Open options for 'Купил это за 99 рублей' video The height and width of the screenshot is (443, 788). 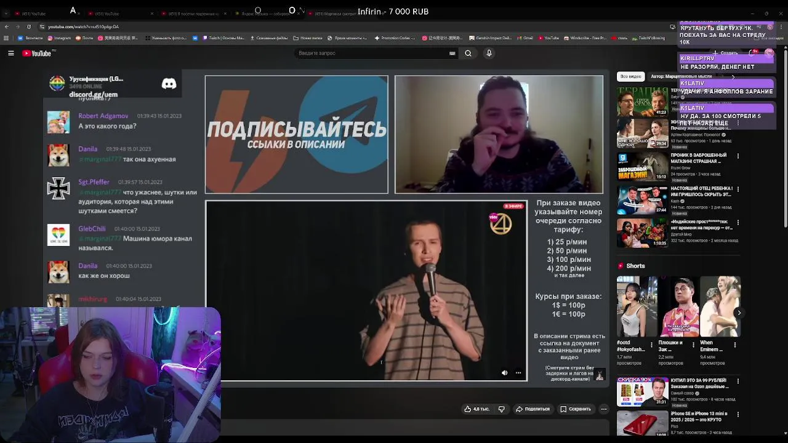pyautogui.click(x=738, y=381)
